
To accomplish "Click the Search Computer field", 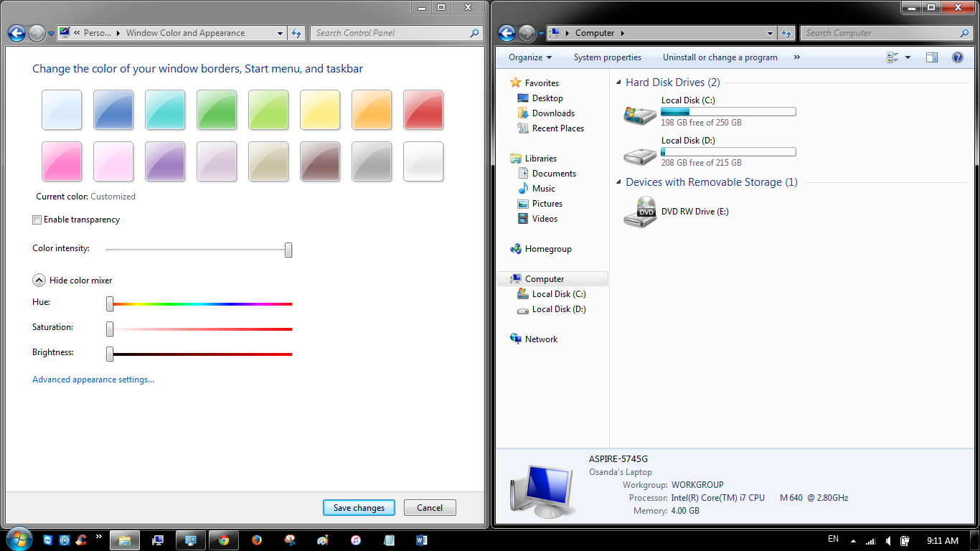I will [887, 33].
